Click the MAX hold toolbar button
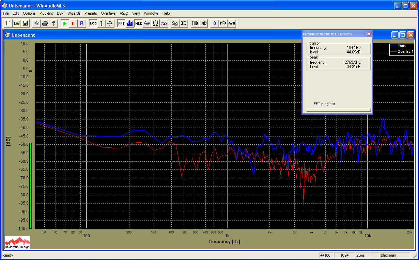The image size is (419, 260). (x=223, y=23)
